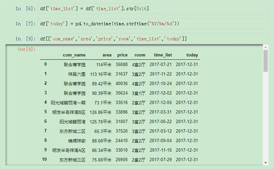Click the Out[9] output prompt
The width and height of the screenshot is (274, 169).
pos(27,49)
